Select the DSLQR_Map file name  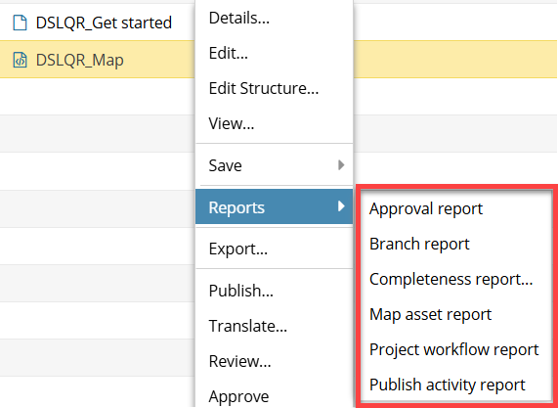point(80,60)
